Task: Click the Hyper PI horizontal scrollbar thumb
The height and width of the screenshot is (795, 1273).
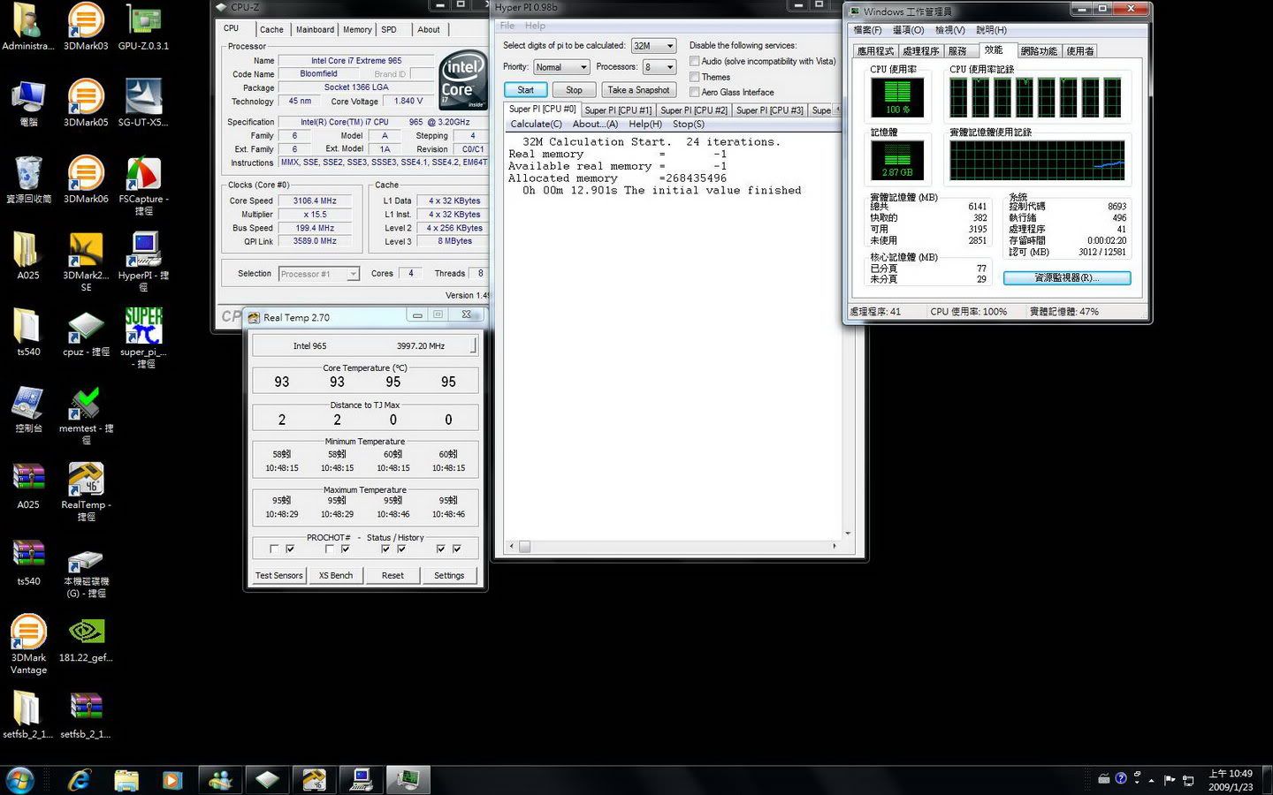Action: pyautogui.click(x=524, y=547)
